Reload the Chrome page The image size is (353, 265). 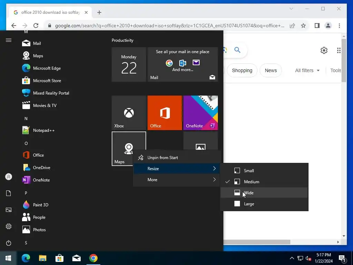36,26
